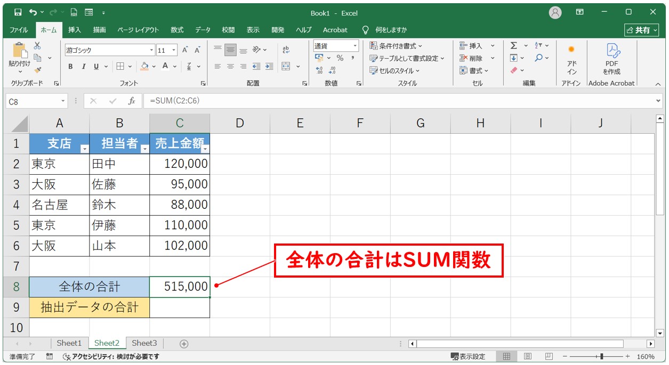This screenshot has height=365, width=669.
Task: Open the 数式 ribbon tab
Action: pyautogui.click(x=177, y=30)
